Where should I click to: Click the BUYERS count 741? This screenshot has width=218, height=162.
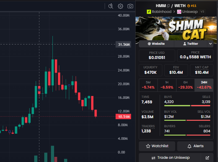click(x=167, y=131)
